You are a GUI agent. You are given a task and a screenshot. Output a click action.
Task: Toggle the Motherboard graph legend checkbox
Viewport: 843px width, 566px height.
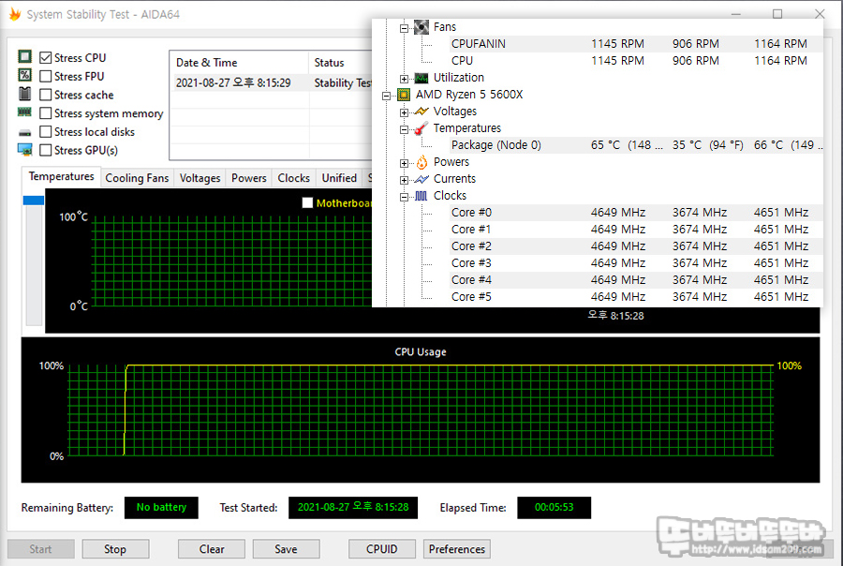(307, 202)
